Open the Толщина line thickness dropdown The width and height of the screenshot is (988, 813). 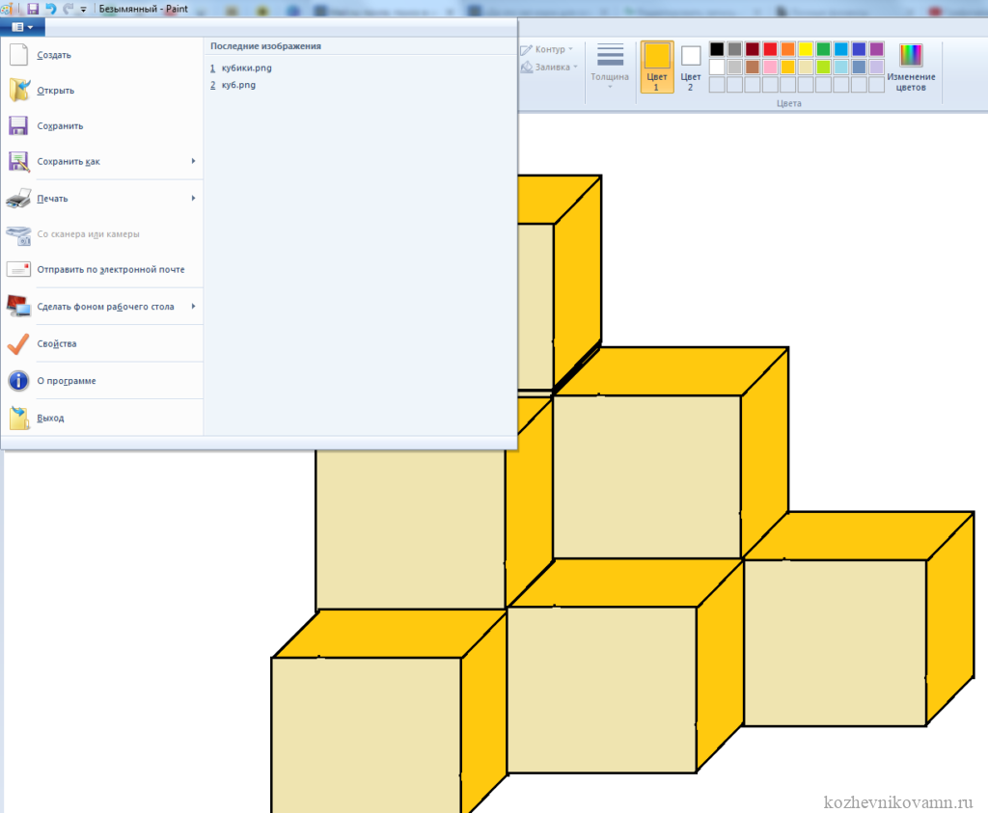610,68
